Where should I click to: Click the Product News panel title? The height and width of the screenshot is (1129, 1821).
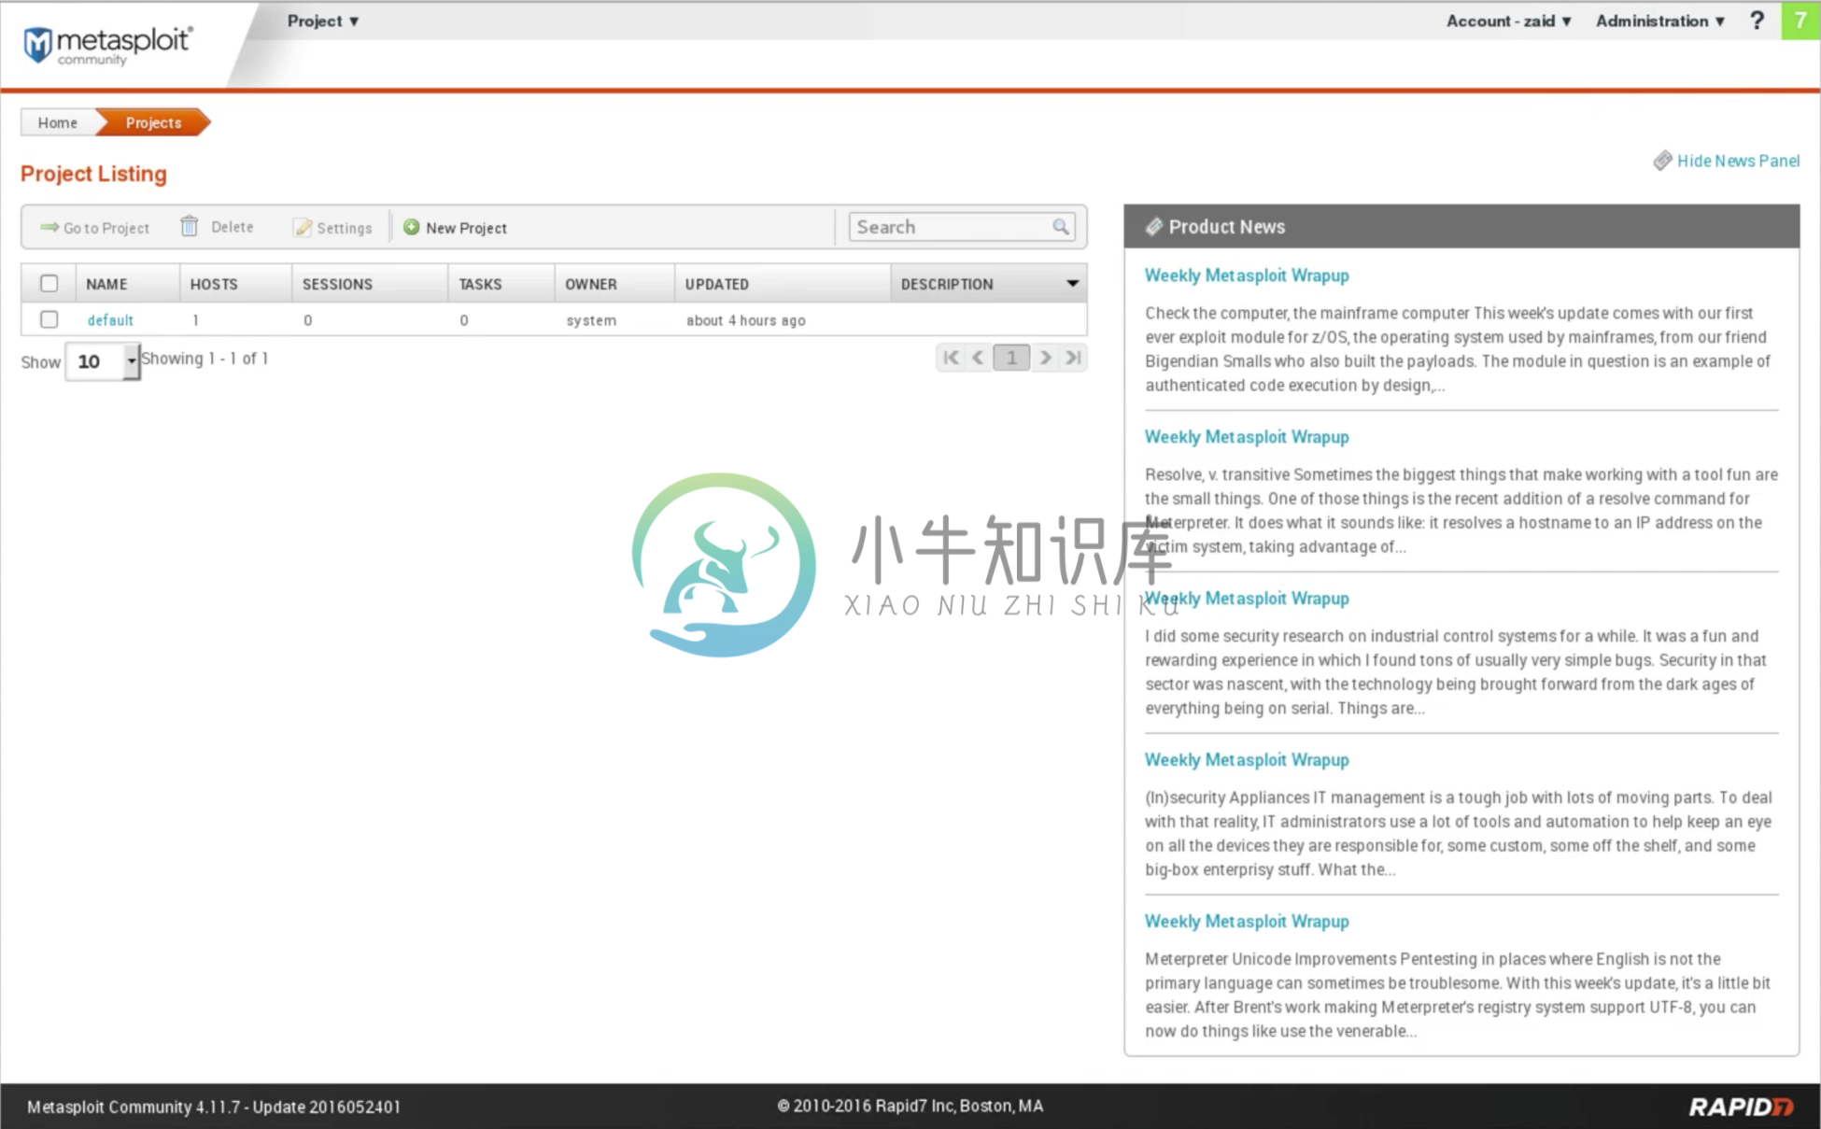1227,227
